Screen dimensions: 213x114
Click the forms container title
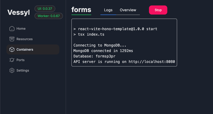81,10
